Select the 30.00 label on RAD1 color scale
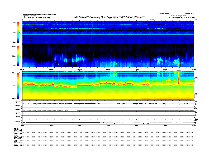 tap(15, 56)
